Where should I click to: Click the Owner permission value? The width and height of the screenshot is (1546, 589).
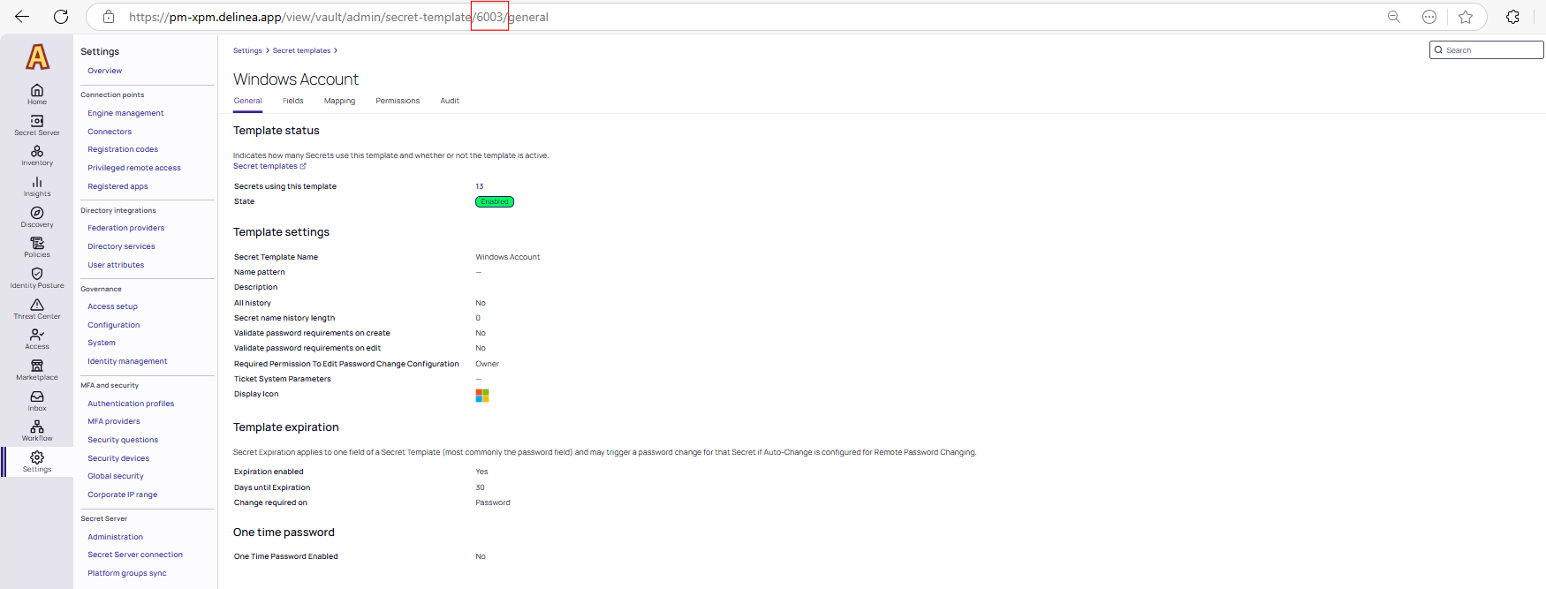[x=488, y=364]
